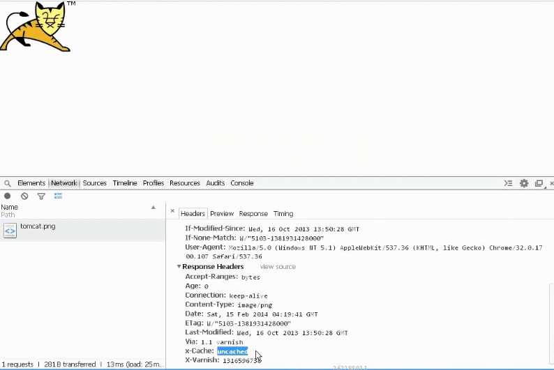The width and height of the screenshot is (554, 370).
Task: Click the X-Varnish header value
Action: coord(241,360)
